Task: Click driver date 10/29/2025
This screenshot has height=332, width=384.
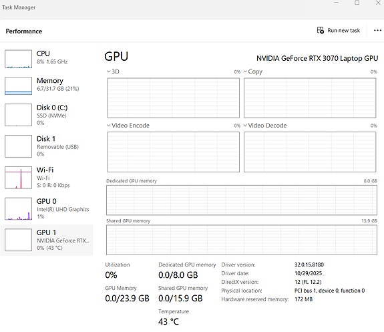Action: (308, 273)
